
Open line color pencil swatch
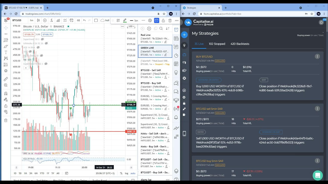pyautogui.click(x=125, y=20)
